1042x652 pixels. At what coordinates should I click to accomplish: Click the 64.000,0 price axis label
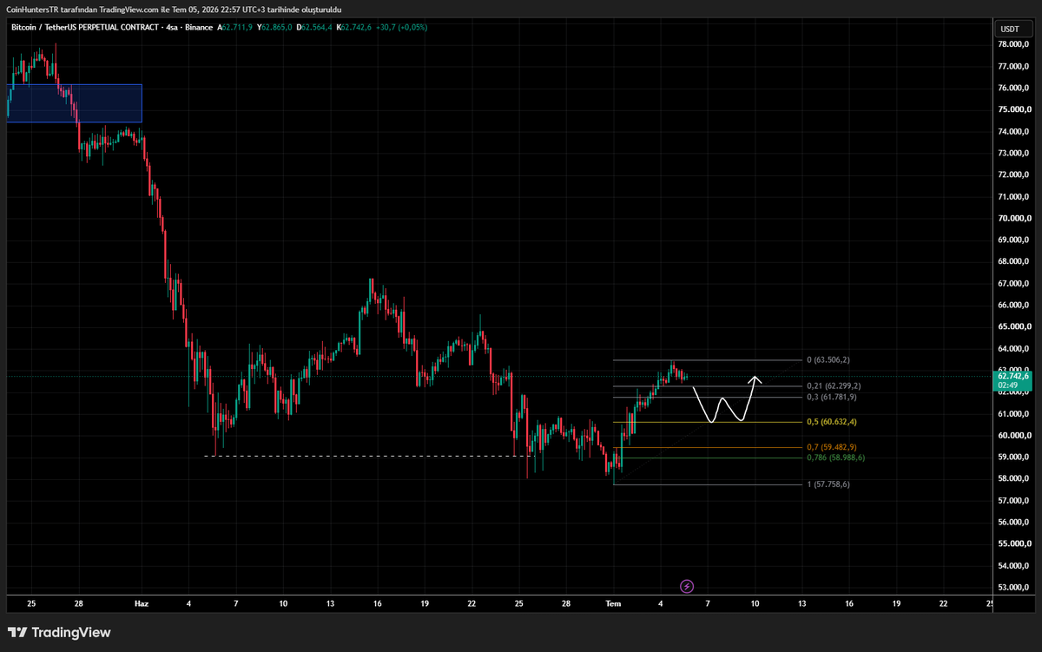click(1013, 348)
